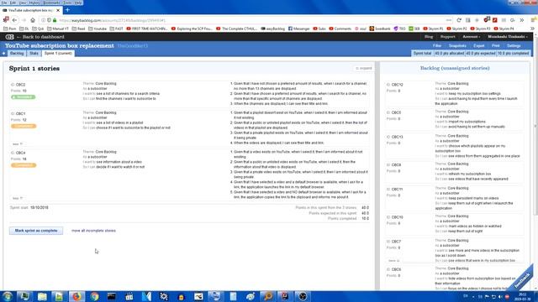Open the easyBacklog bookmark
The height and width of the screenshot is (302, 538).
click(x=273, y=29)
